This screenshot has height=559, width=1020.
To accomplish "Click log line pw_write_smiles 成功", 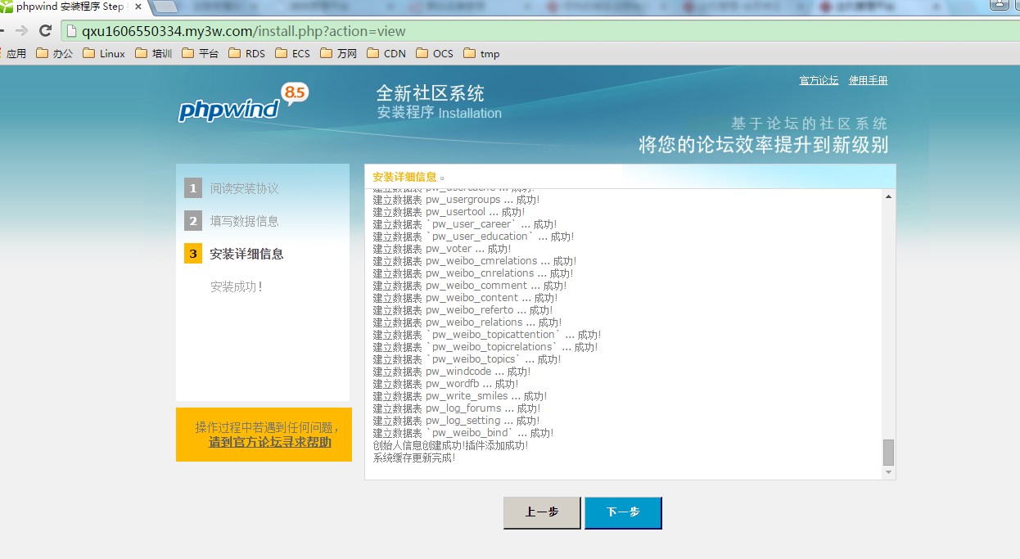I will pyautogui.click(x=459, y=396).
